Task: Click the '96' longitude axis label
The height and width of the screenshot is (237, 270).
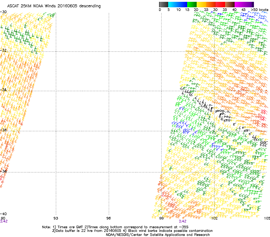Action: tap(108, 218)
